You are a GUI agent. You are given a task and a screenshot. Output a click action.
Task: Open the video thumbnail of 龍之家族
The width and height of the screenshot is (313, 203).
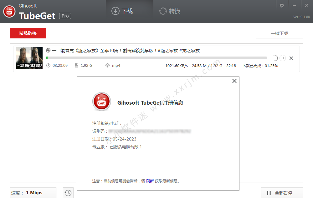click(x=29, y=58)
